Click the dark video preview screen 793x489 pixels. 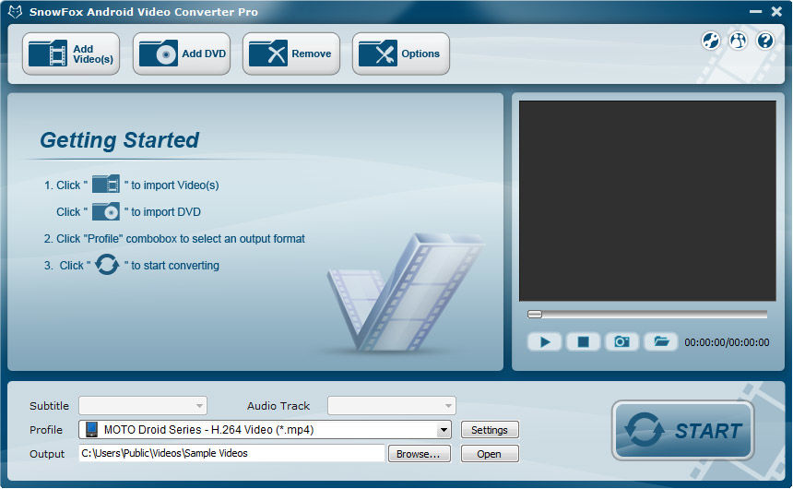tap(647, 201)
